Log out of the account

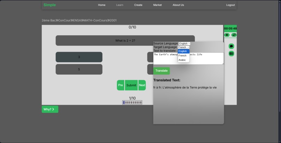pyautogui.click(x=230, y=5)
